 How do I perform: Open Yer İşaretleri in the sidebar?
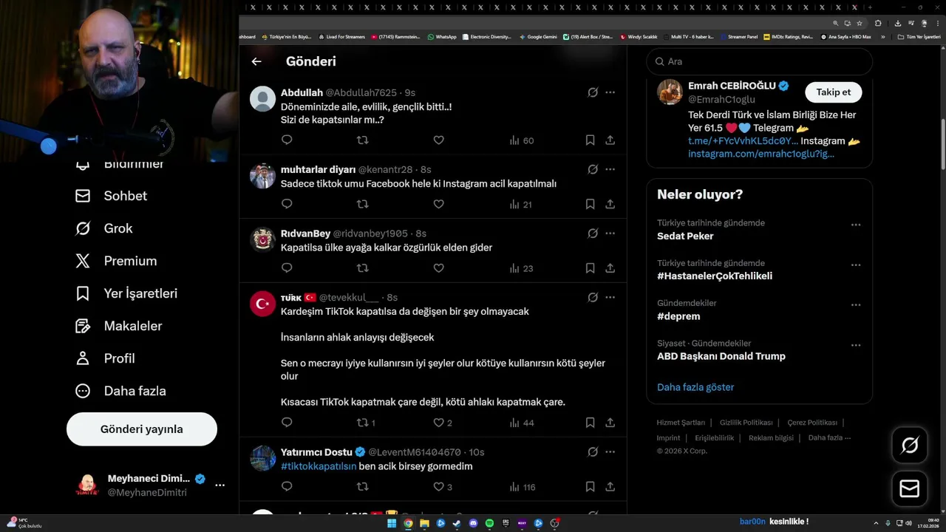[x=126, y=293]
